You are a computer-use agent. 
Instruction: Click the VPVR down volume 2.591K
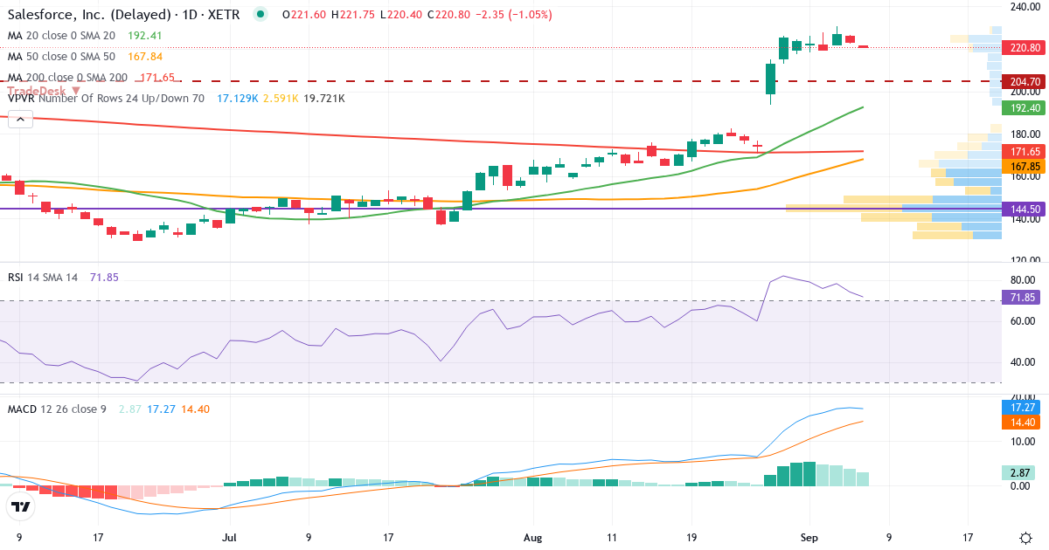click(280, 99)
